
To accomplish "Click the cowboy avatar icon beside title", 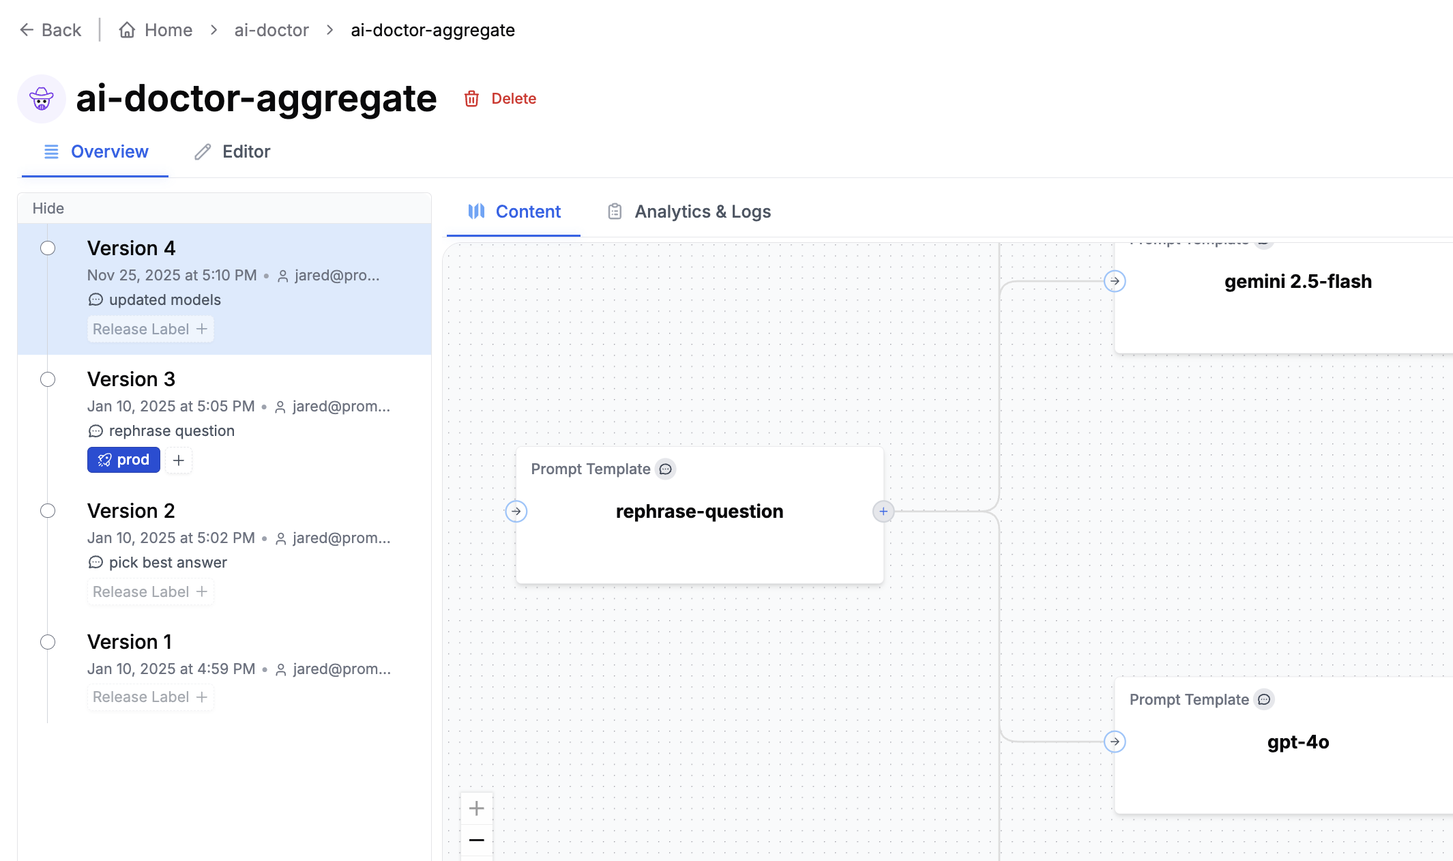I will point(42,99).
